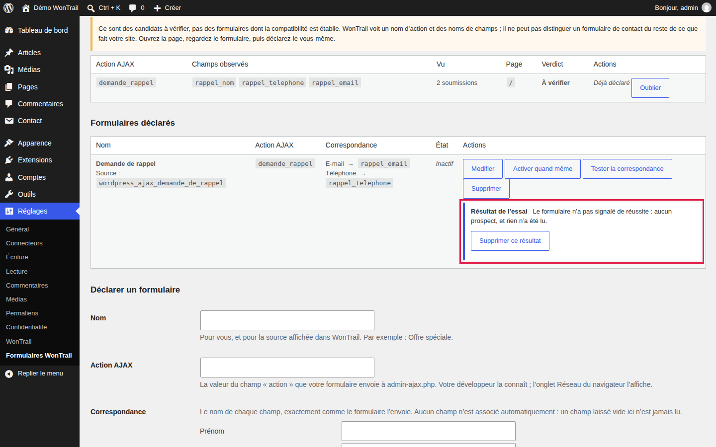The height and width of the screenshot is (447, 716).
Task: Click the Extensions plug icon
Action: click(9, 160)
